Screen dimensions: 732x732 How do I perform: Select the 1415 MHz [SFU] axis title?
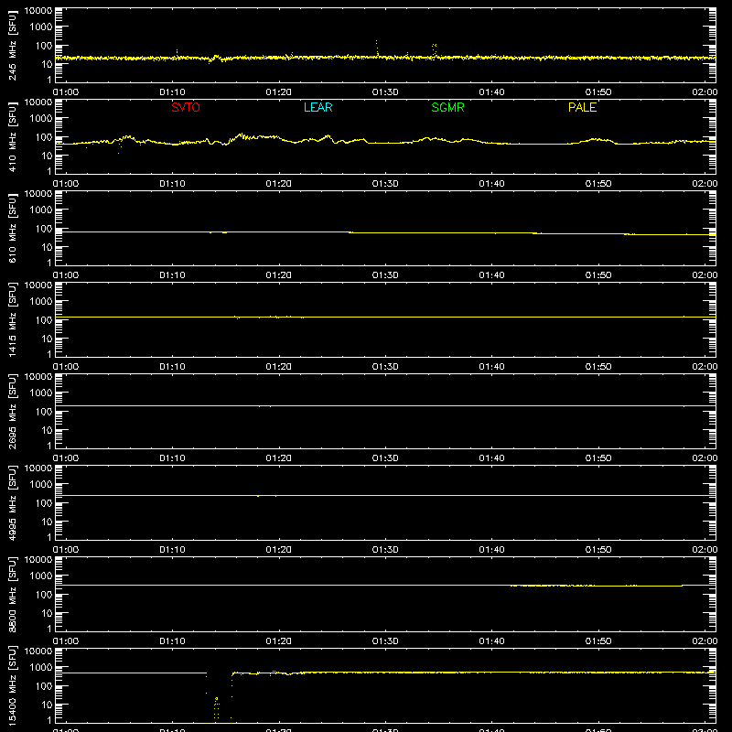[13, 319]
